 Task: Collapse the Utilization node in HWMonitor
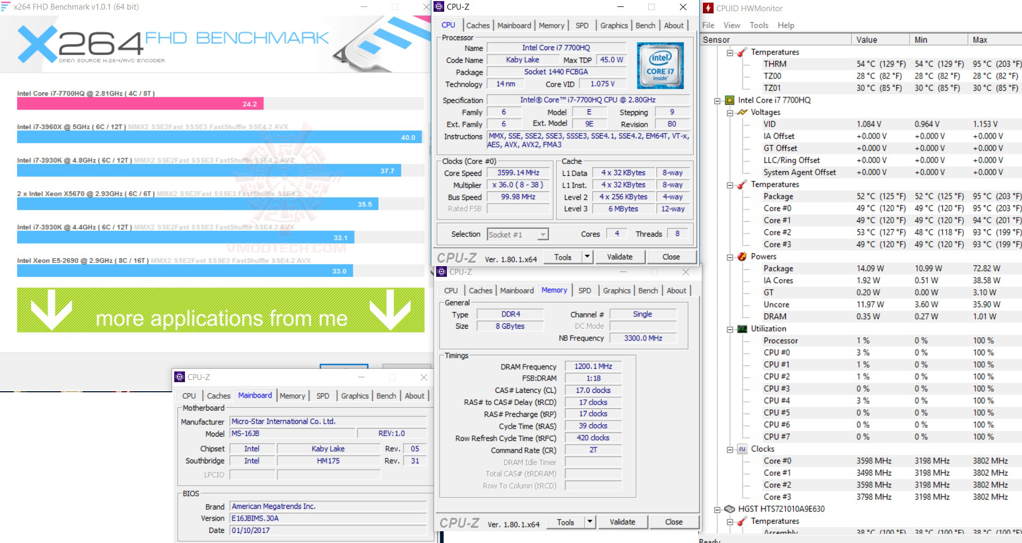[730, 329]
